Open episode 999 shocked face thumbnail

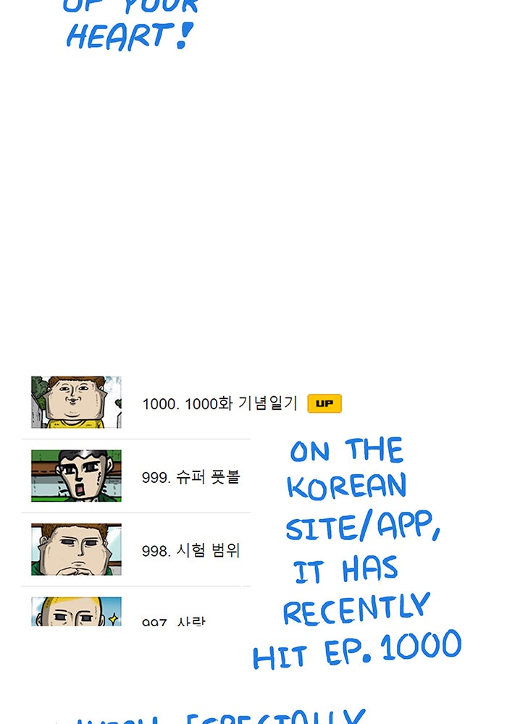(76, 476)
